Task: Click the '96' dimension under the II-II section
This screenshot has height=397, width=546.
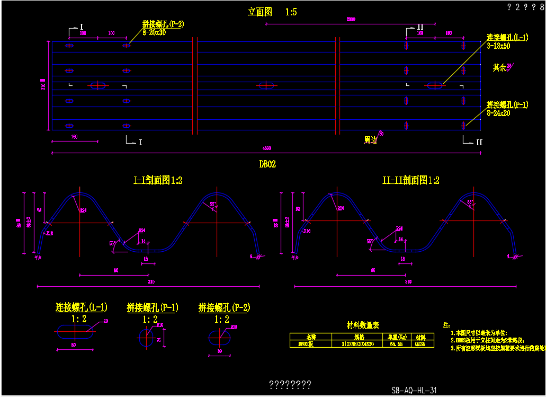Action: click(373, 270)
